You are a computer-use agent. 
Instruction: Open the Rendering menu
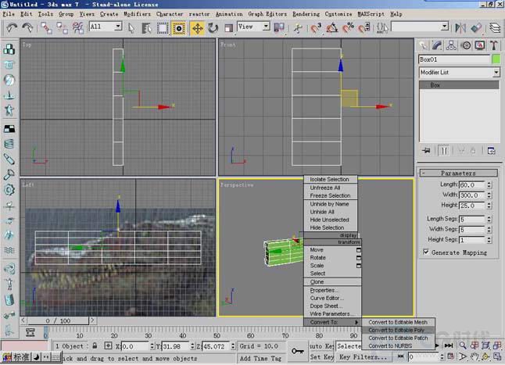pos(306,14)
